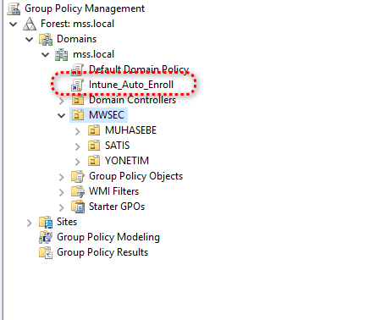Click the Sites folder icon
Image resolution: width=386 pixels, height=320 pixels.
pos(46,222)
